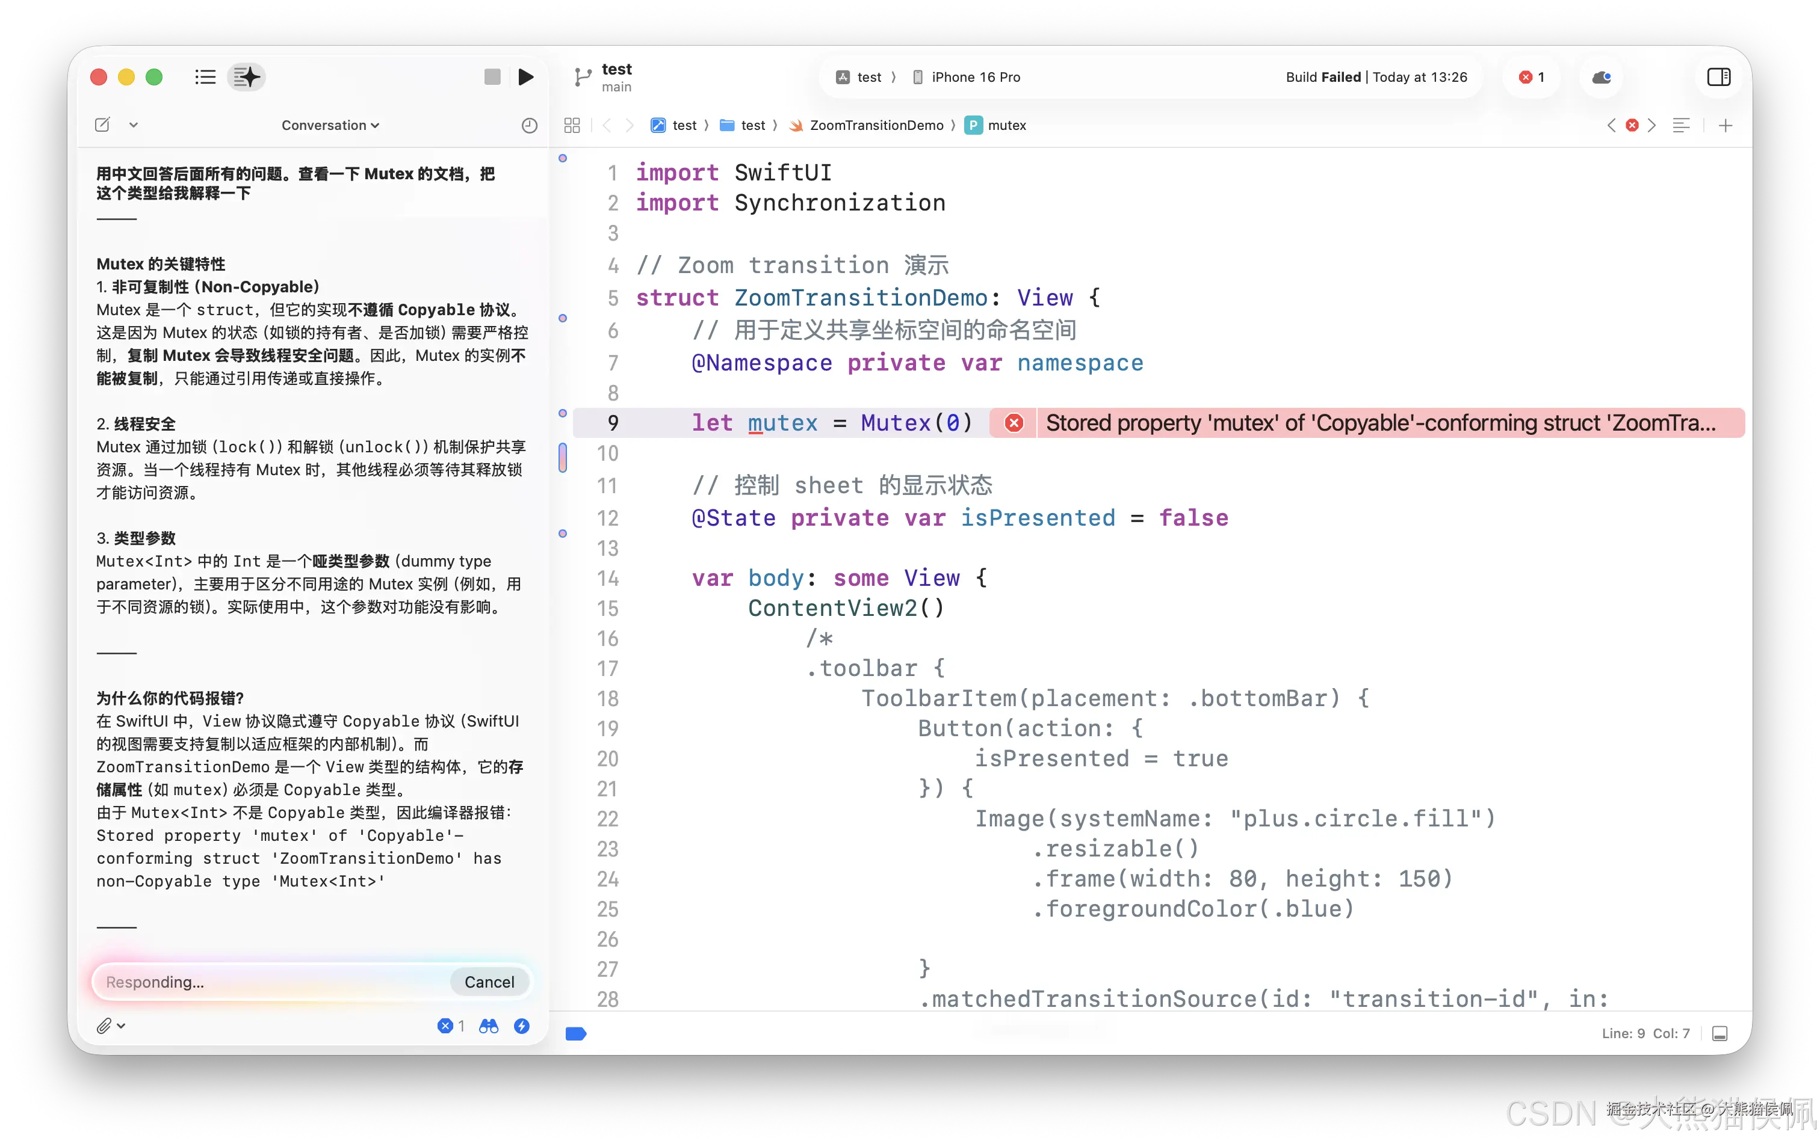The image size is (1820, 1144).
Task: Click the red error count badge
Action: (1532, 77)
